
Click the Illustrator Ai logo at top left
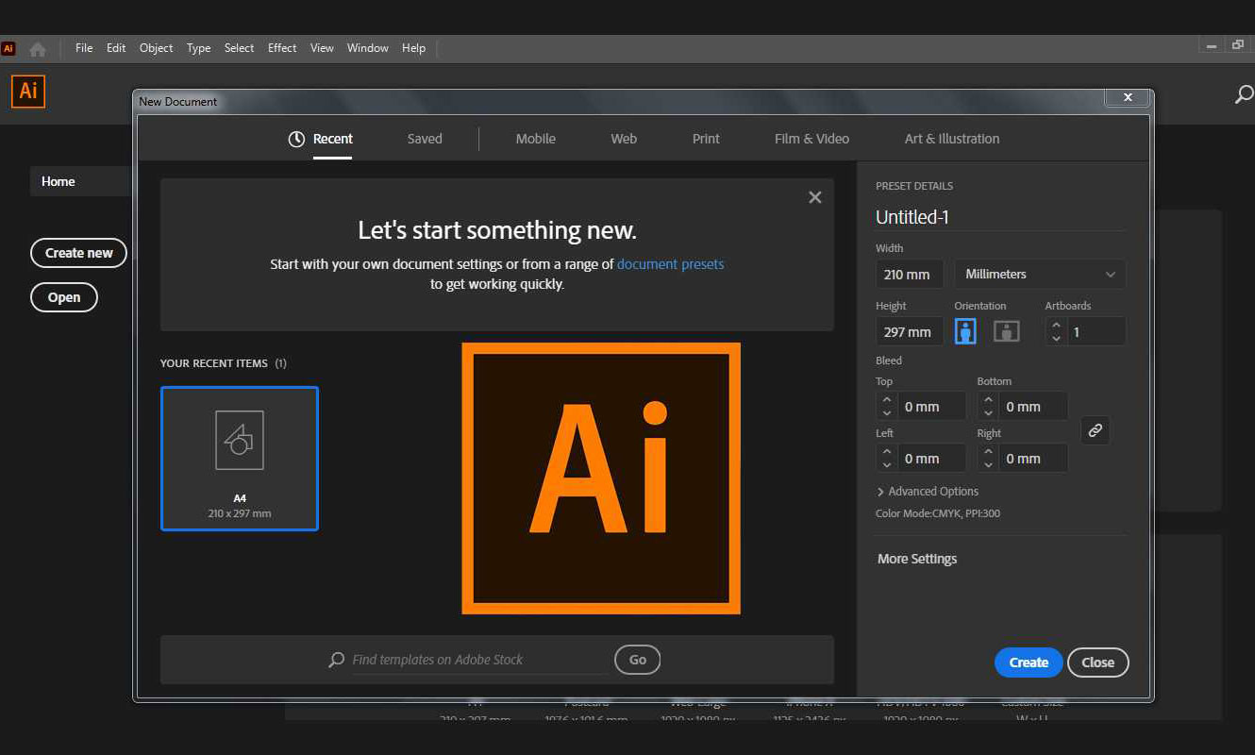(x=28, y=91)
